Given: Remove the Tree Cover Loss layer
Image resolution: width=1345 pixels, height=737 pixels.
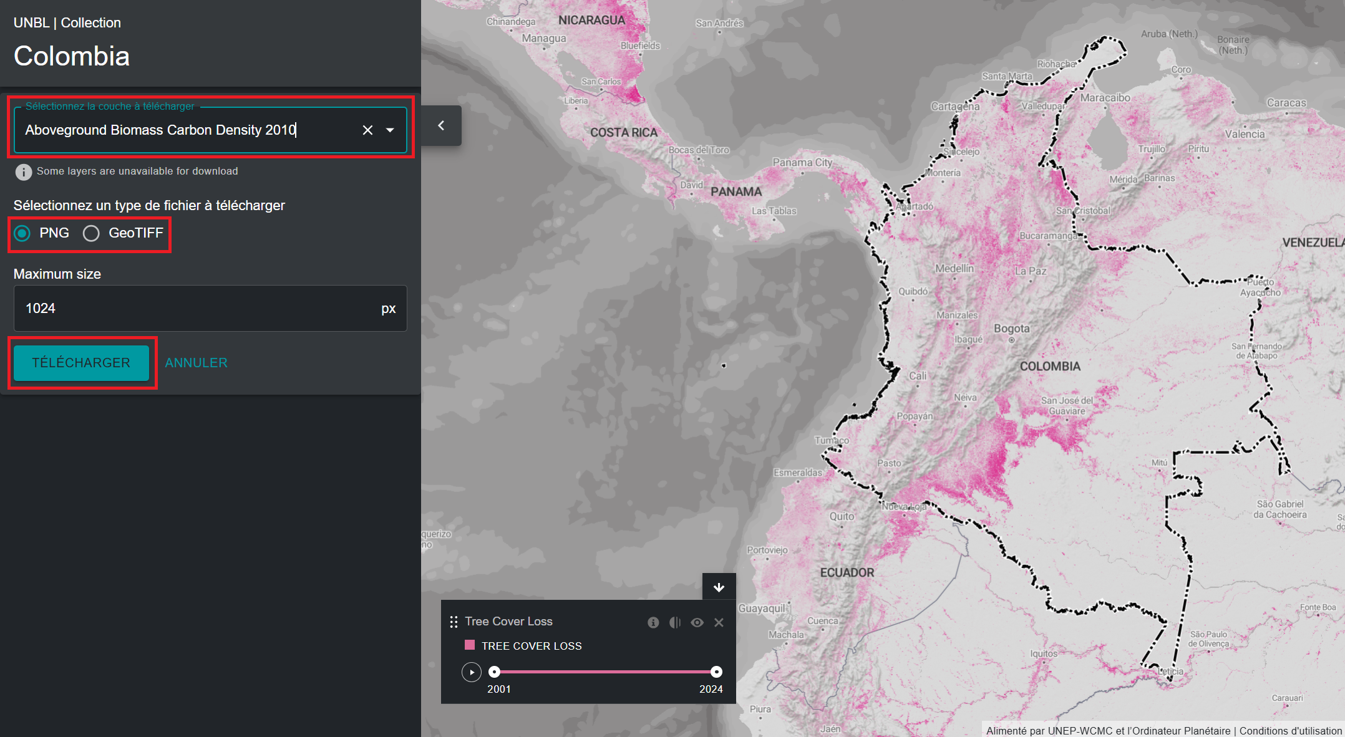Looking at the screenshot, I should coord(719,622).
